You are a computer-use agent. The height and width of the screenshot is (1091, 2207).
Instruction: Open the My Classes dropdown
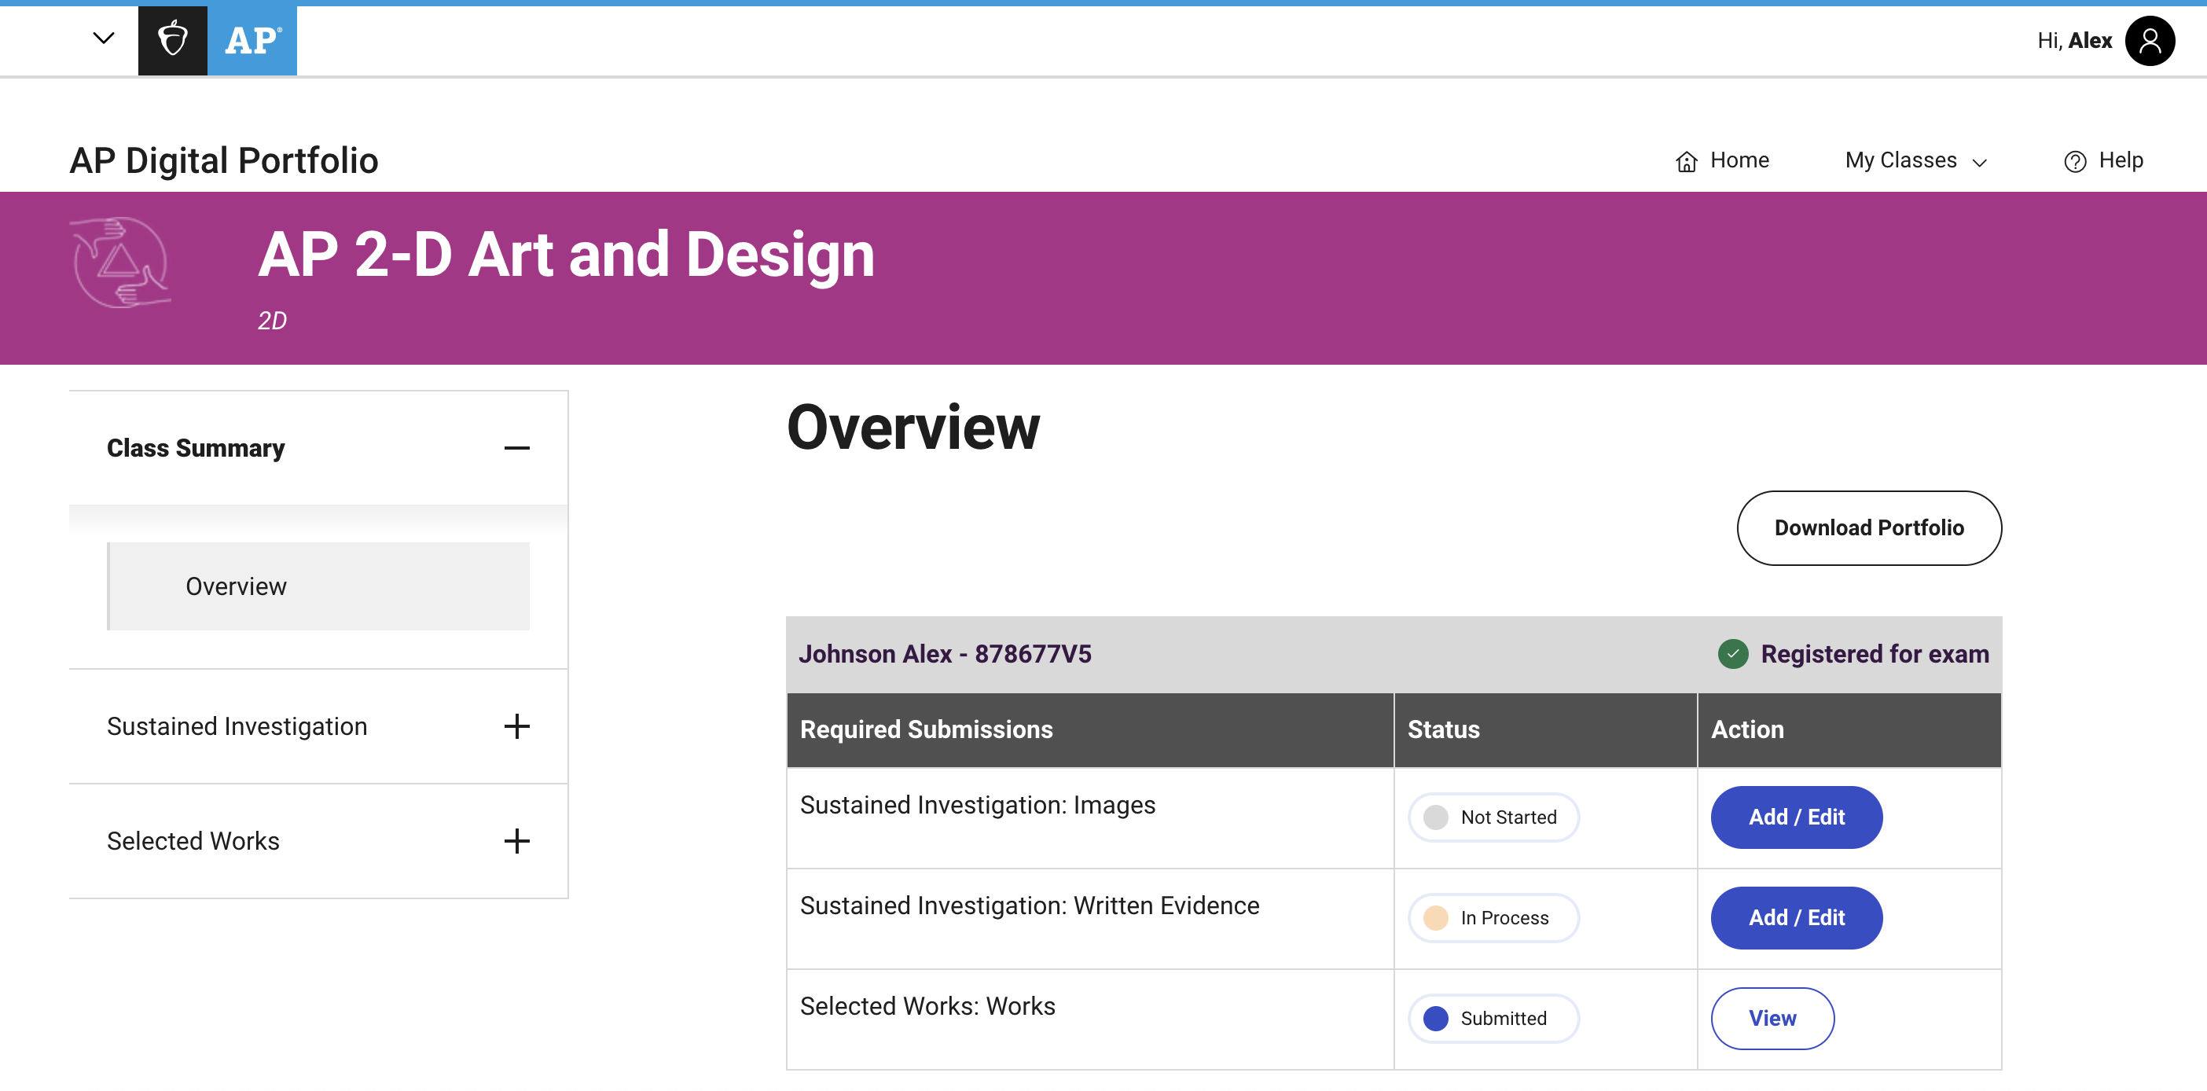point(1915,160)
